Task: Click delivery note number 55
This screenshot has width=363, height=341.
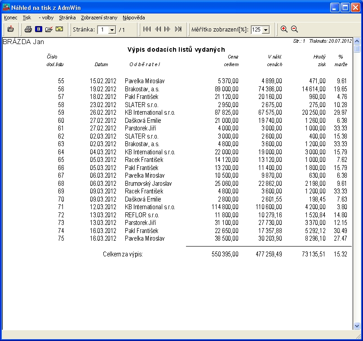Action: click(x=61, y=81)
